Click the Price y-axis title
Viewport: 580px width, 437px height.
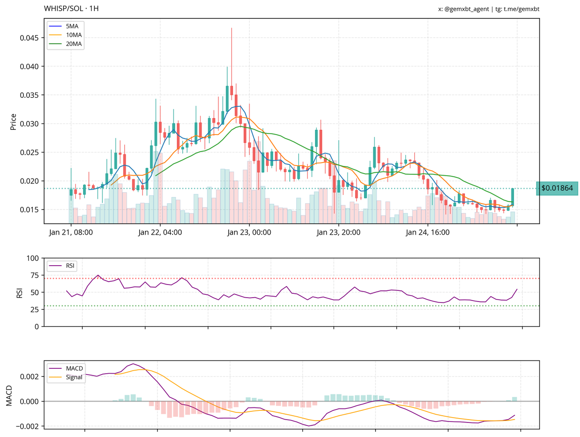(14, 121)
